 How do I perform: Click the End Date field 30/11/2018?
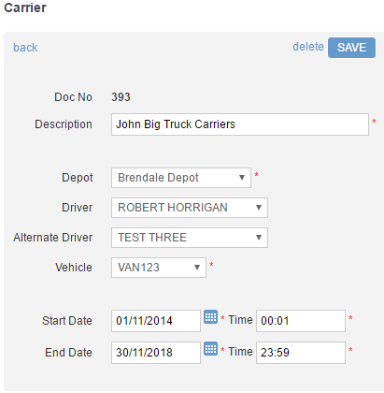pyautogui.click(x=156, y=353)
